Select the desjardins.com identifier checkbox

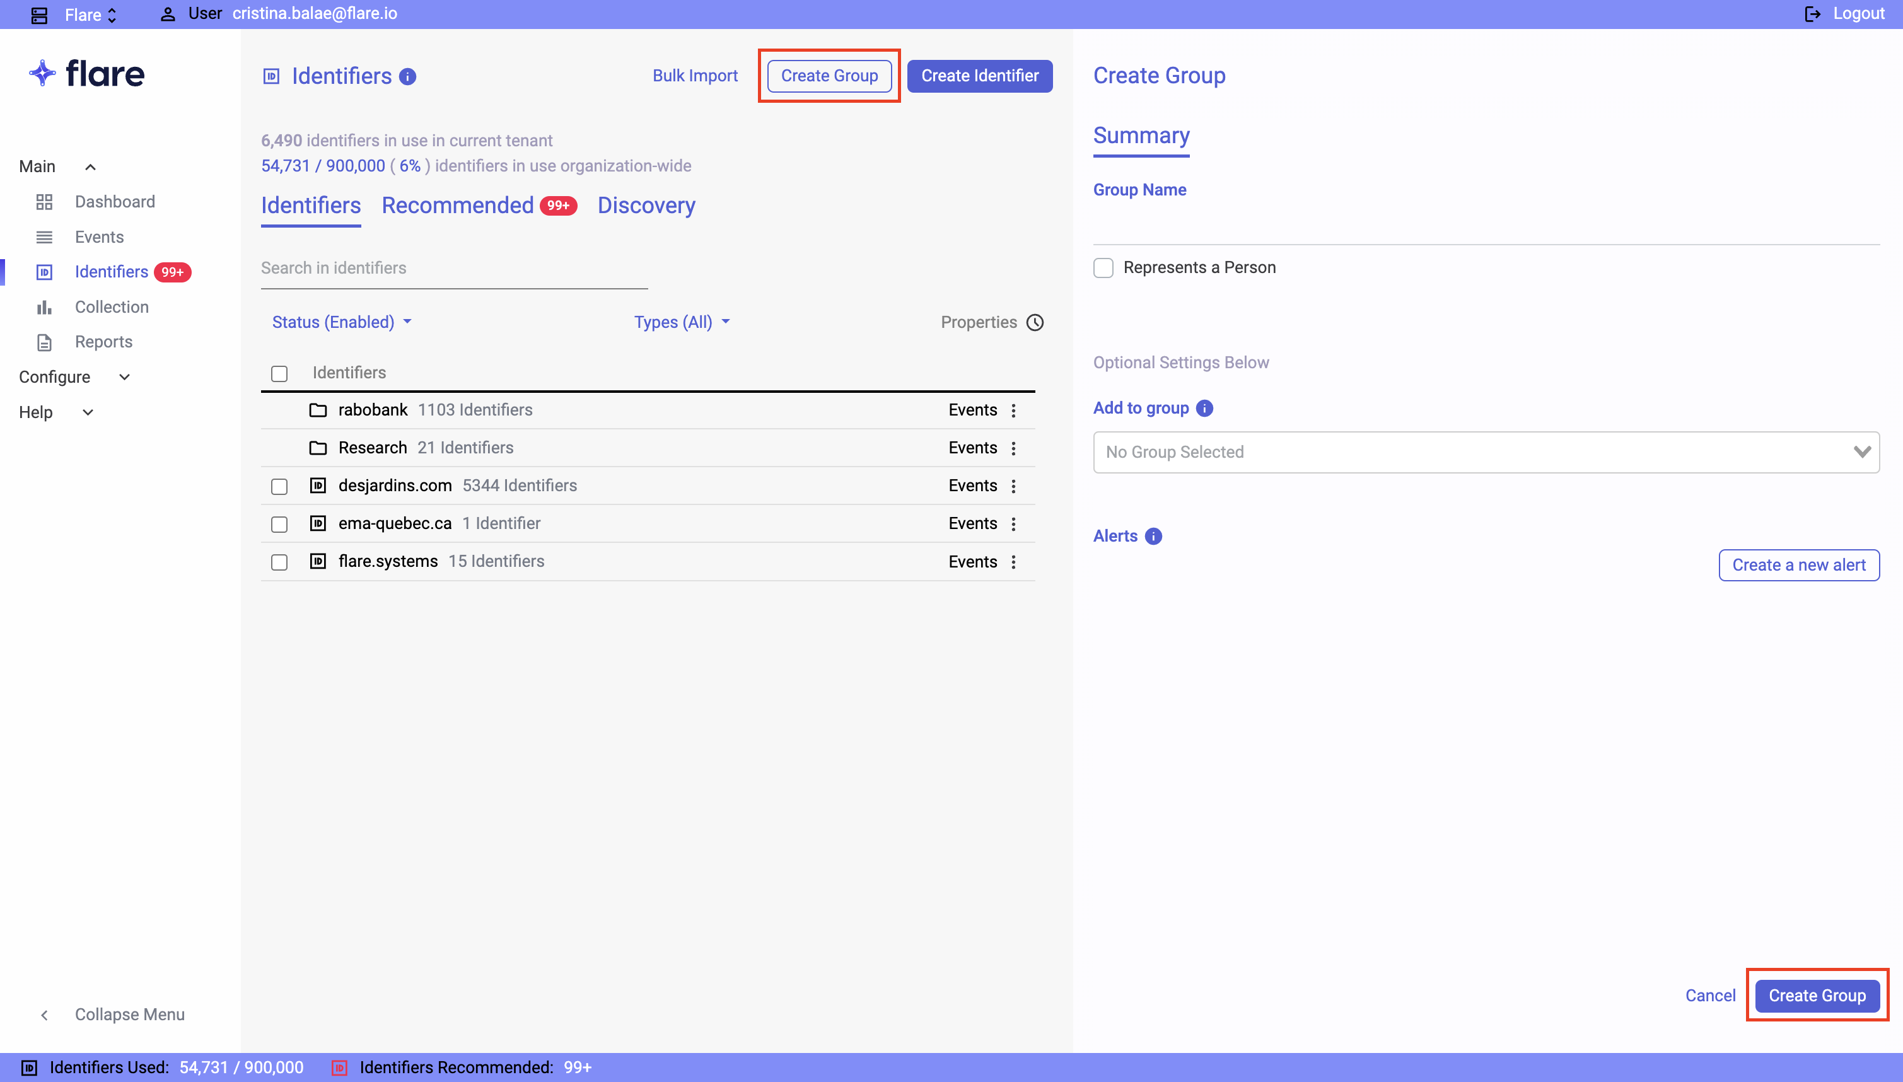[279, 486]
